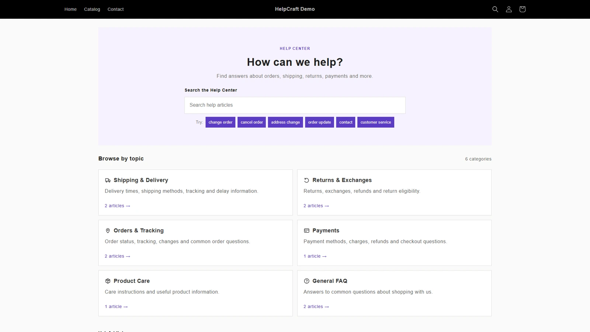Click the 'contact' suggestion chip

[x=346, y=122]
